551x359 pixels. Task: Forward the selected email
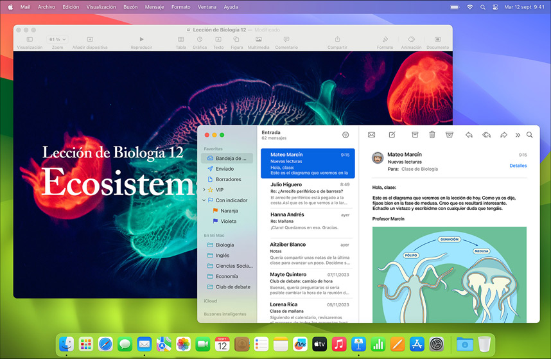pyautogui.click(x=503, y=135)
